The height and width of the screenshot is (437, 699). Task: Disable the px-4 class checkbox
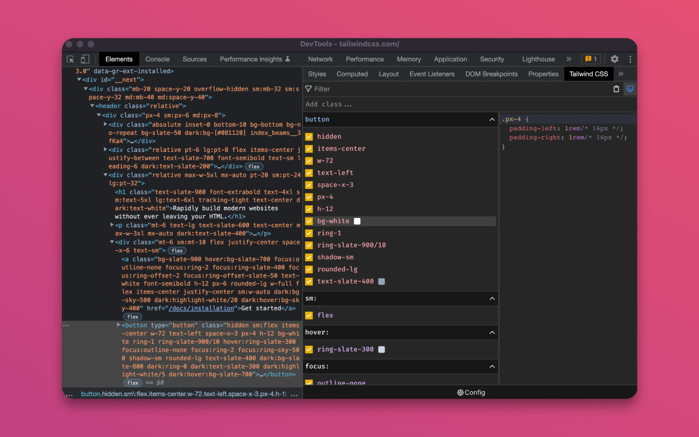pyautogui.click(x=309, y=197)
